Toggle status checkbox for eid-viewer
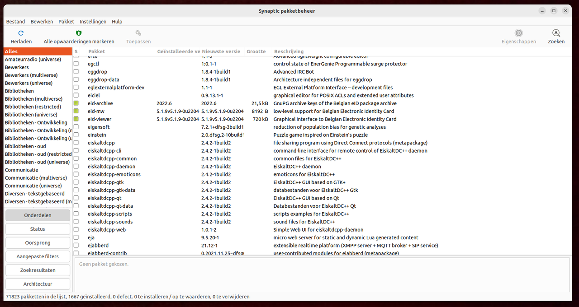This screenshot has width=579, height=307. [76, 119]
